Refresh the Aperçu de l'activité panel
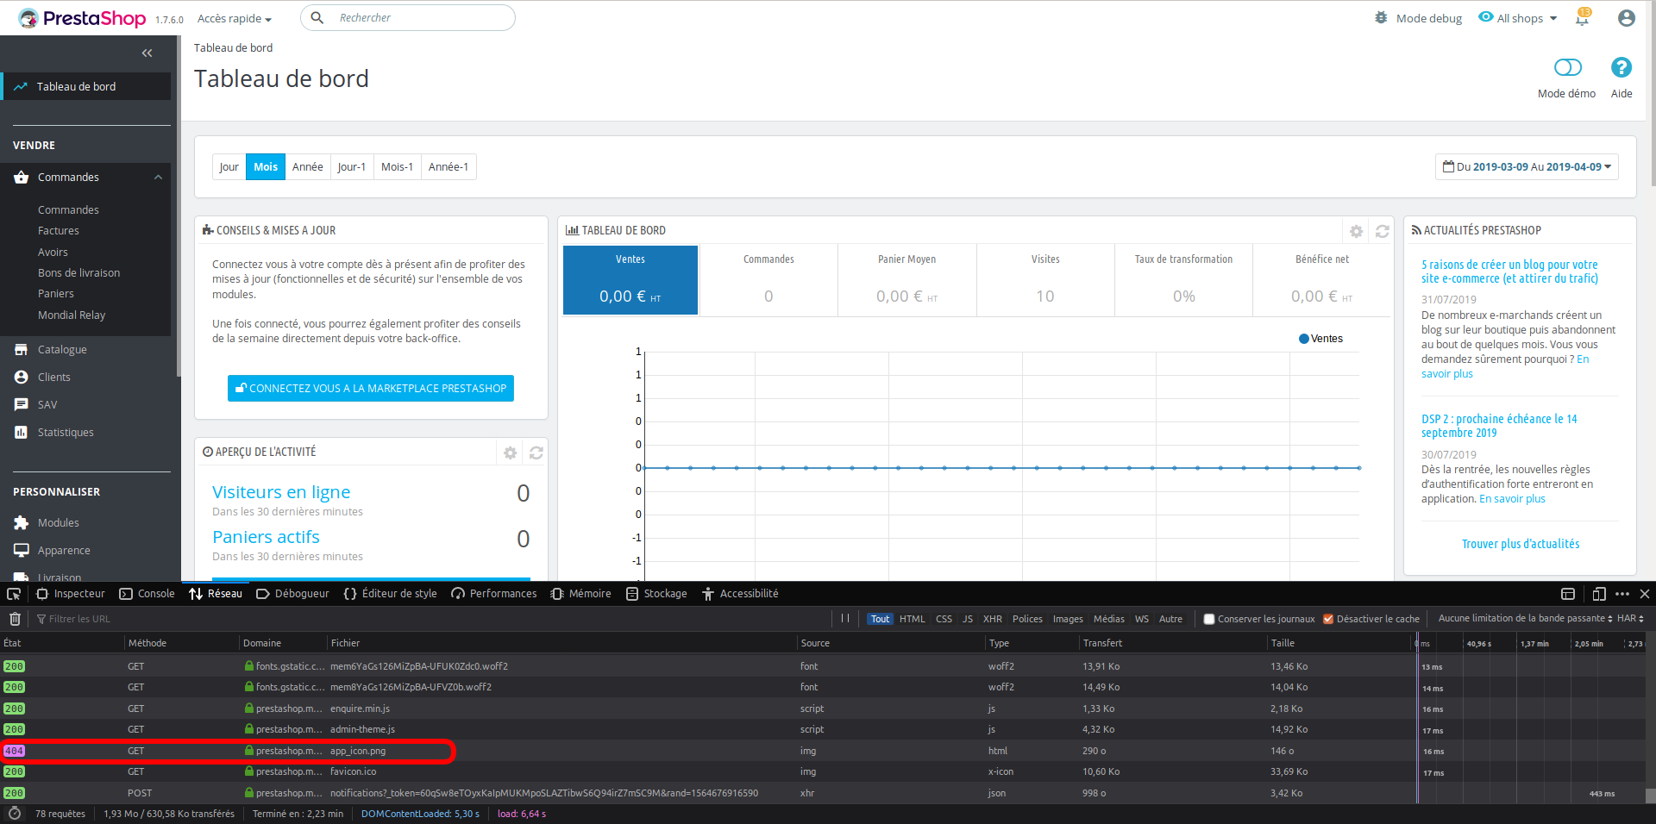Image resolution: width=1656 pixels, height=824 pixels. tap(536, 453)
